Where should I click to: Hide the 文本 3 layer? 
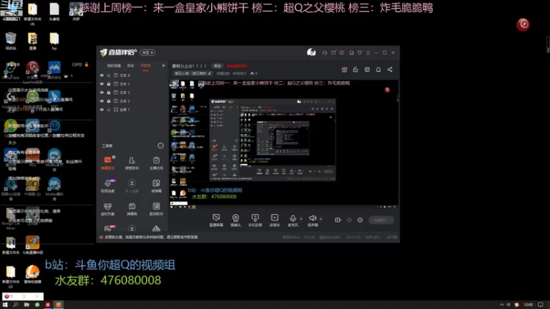coord(102,93)
